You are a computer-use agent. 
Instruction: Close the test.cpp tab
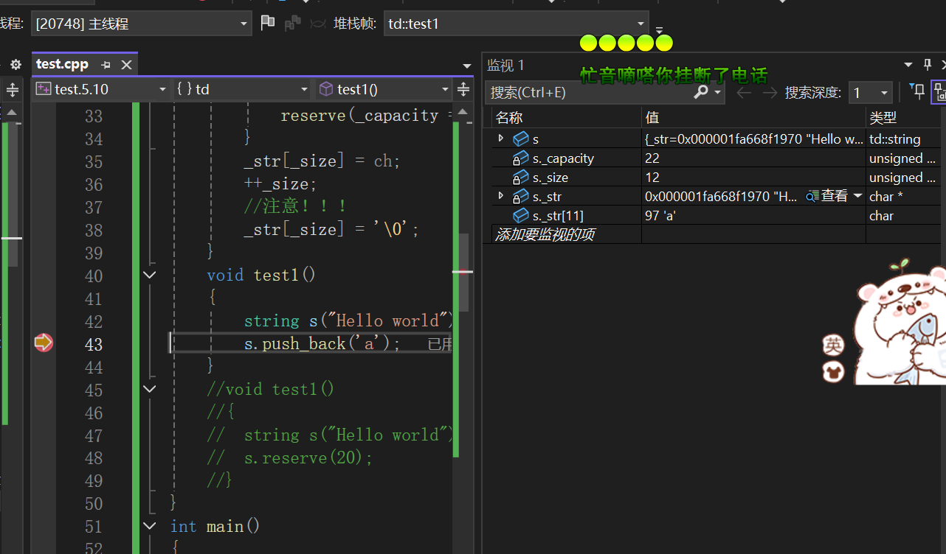pyautogui.click(x=126, y=65)
